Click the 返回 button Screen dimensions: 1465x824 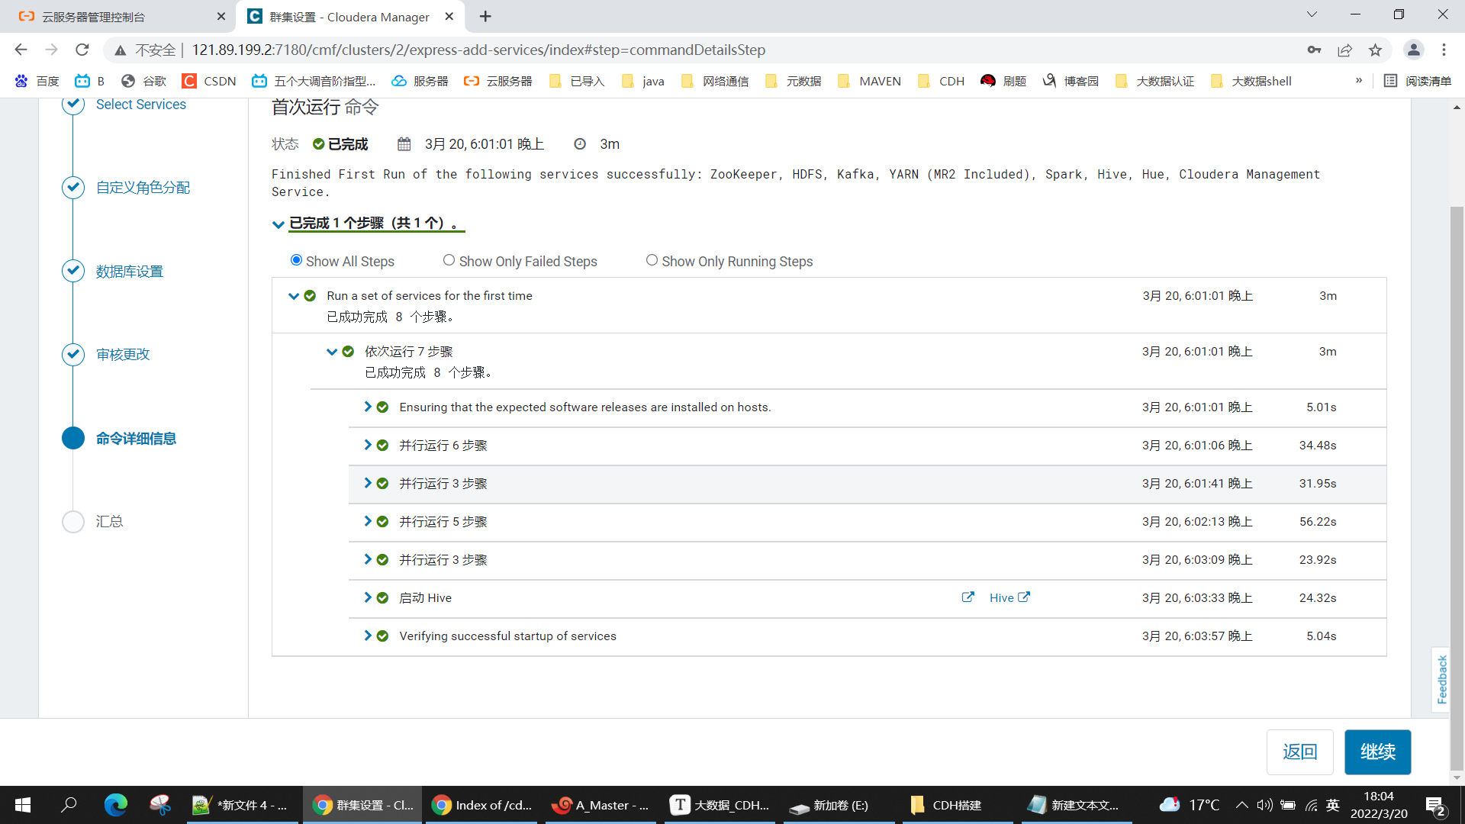pyautogui.click(x=1299, y=752)
